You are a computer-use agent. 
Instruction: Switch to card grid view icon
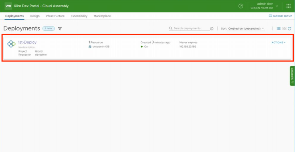[x=284, y=28]
